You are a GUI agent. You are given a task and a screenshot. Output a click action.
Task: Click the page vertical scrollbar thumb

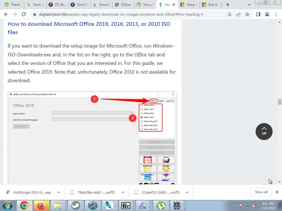[280, 102]
